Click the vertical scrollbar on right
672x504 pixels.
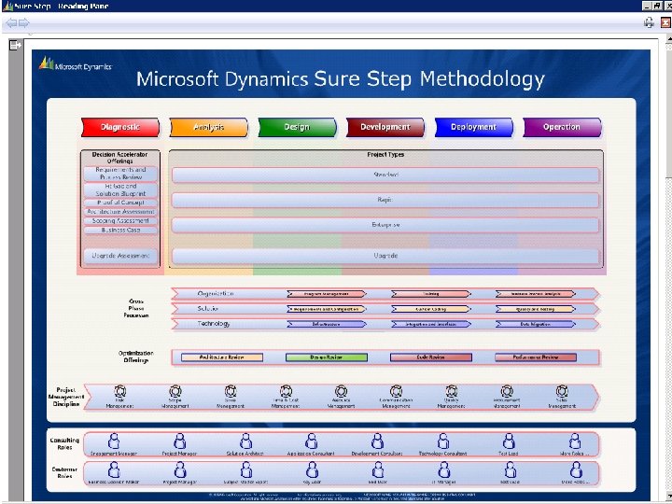pos(668,268)
